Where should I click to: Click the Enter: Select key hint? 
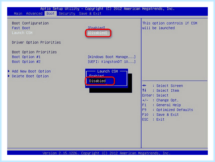(155, 95)
